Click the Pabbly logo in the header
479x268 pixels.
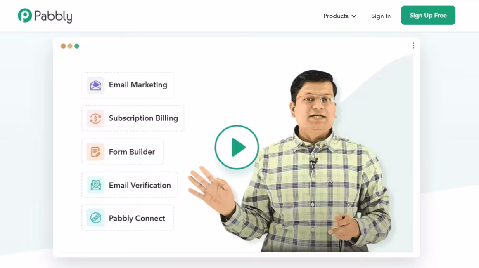[45, 16]
